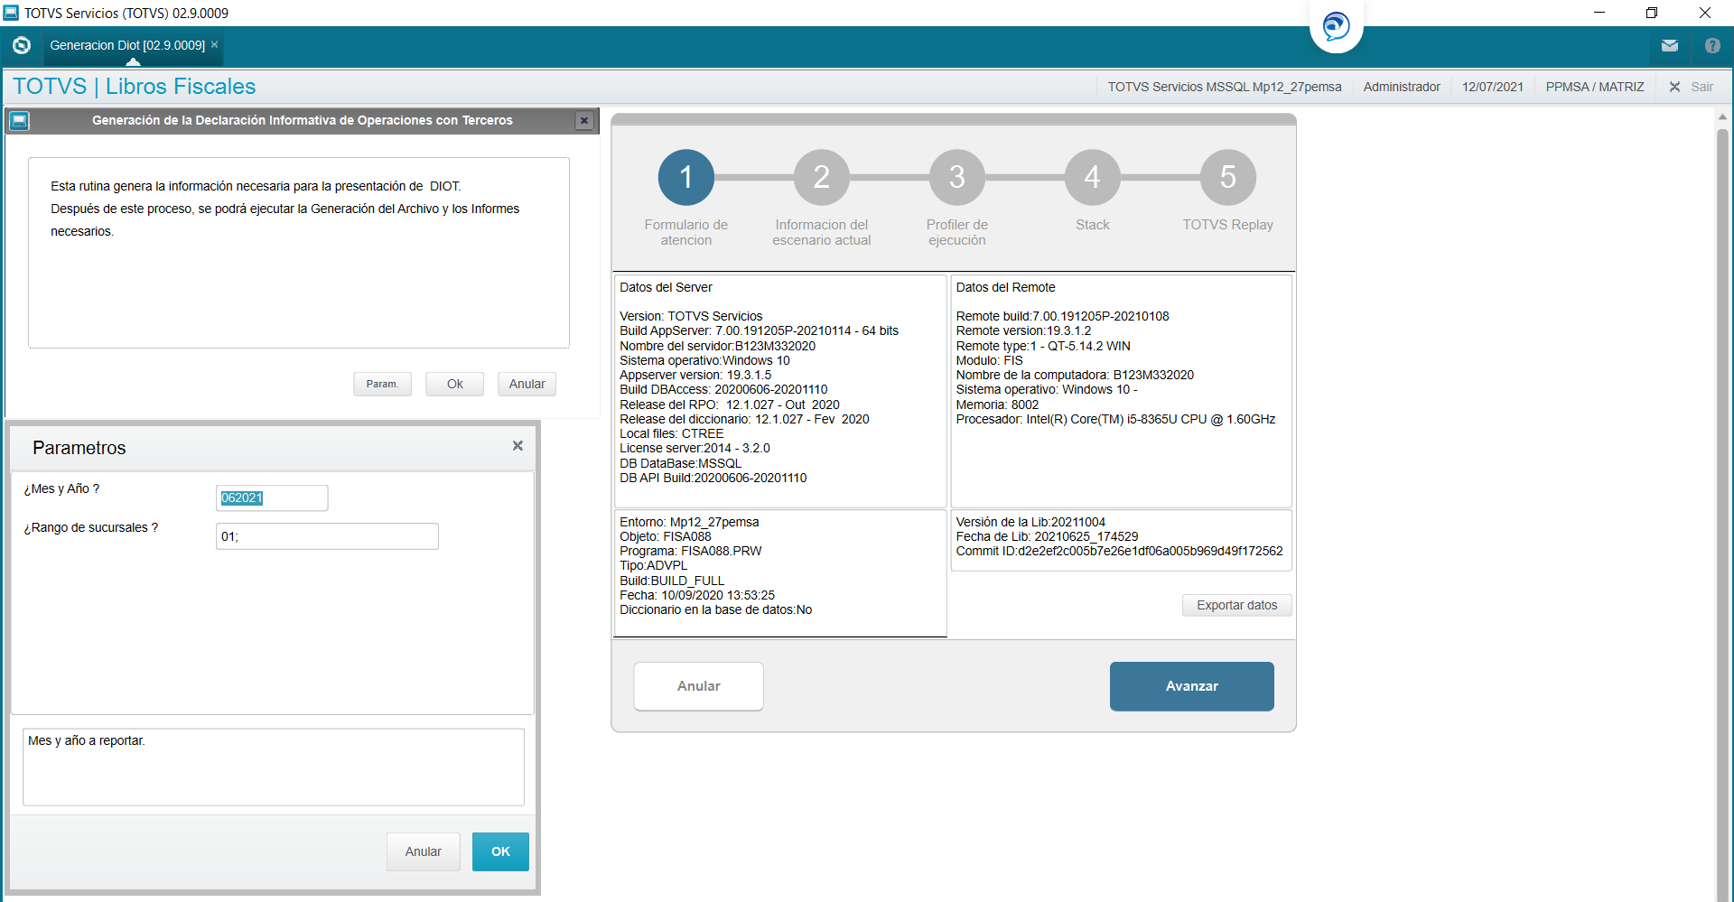
Task: Click the 'Versión de la Lib:20211004' line
Action: [1030, 522]
